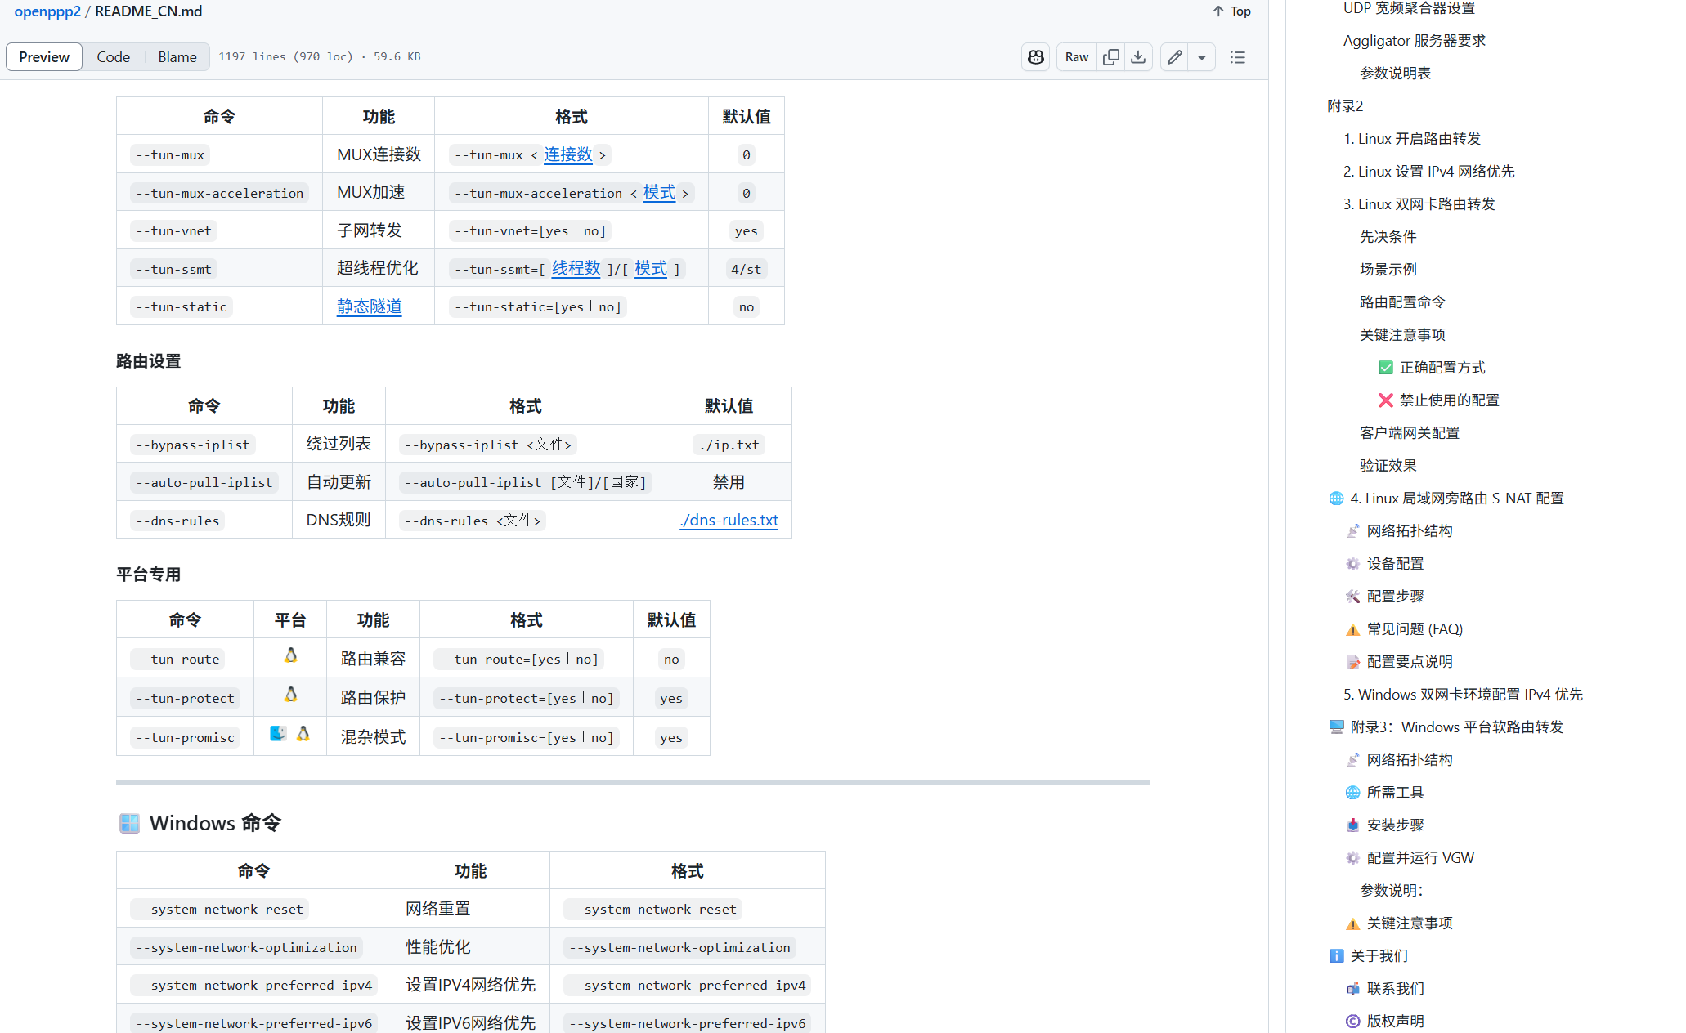Viewport: 1686px width, 1033px height.
Task: Jump to 验证效果 in the sidebar
Action: 1388,465
